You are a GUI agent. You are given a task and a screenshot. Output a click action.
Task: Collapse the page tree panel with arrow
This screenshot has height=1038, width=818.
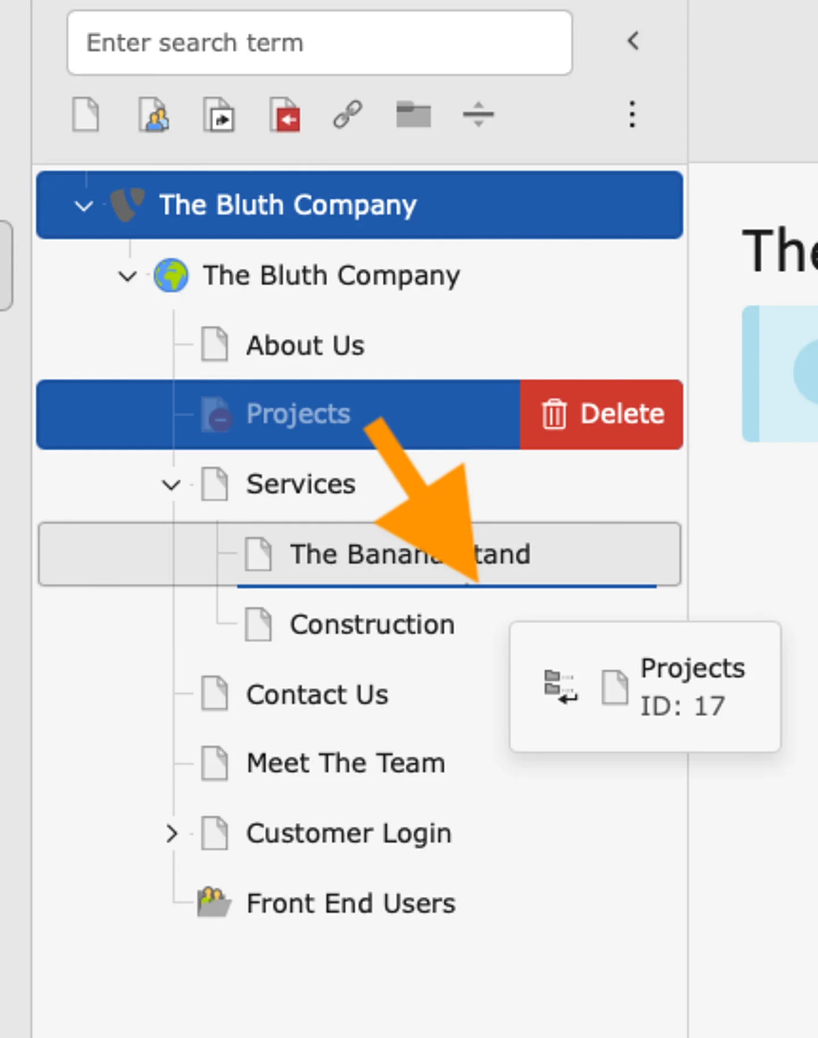coord(633,41)
